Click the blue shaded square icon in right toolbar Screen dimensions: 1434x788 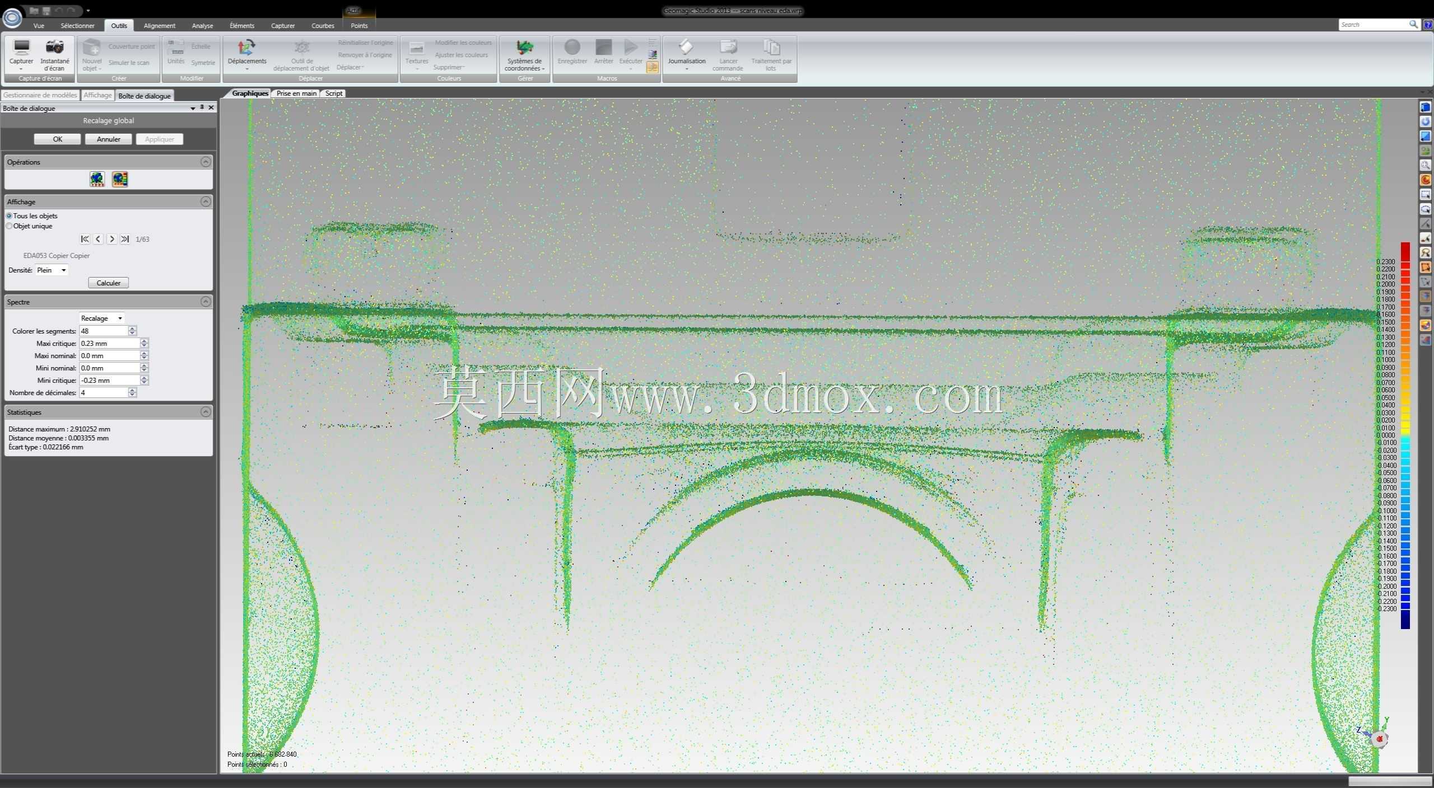click(x=1425, y=136)
